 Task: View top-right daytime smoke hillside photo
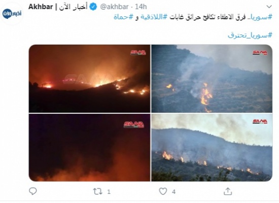[212, 79]
